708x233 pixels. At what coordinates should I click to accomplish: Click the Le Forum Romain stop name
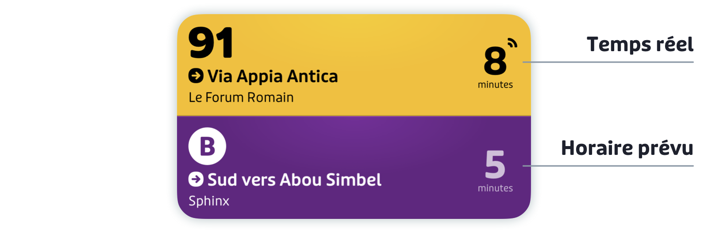point(241,97)
